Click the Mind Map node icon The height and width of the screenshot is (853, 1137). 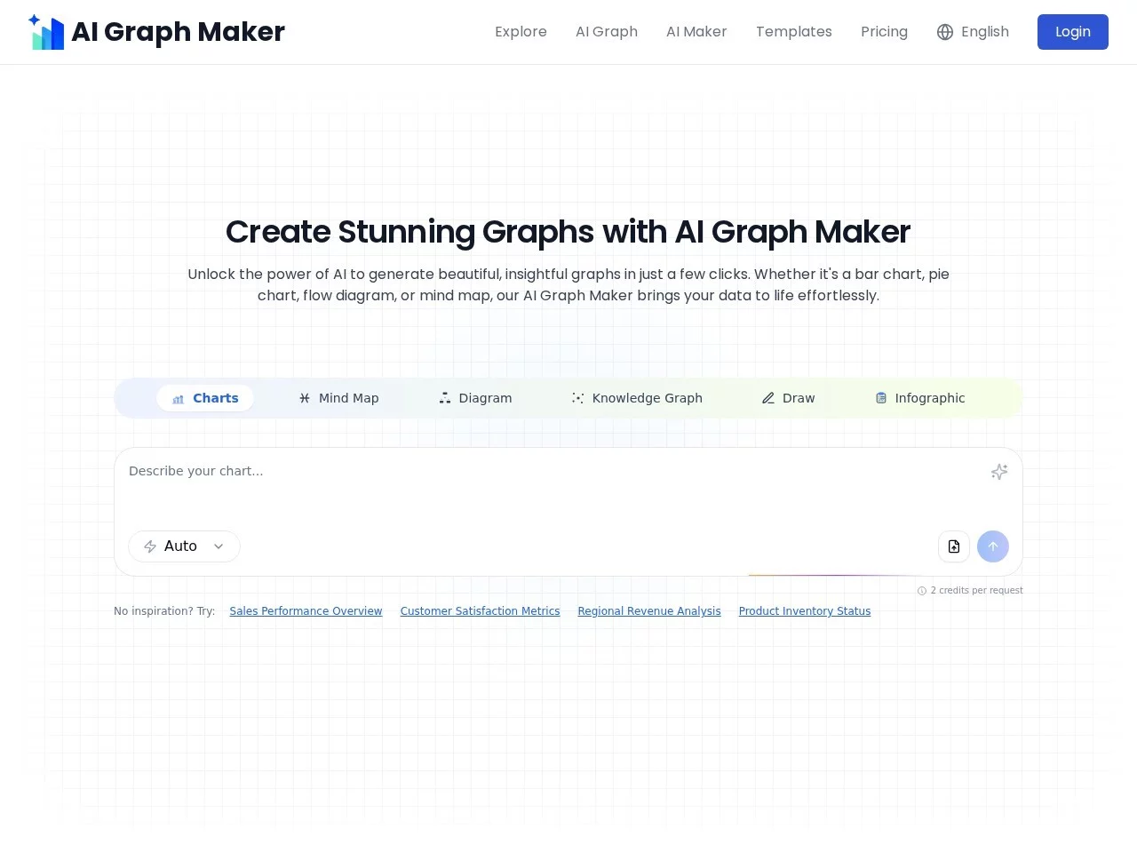click(303, 398)
